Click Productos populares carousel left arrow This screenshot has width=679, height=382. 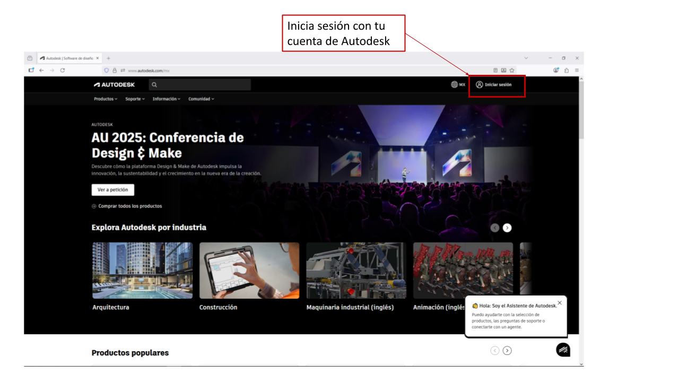pos(495,350)
